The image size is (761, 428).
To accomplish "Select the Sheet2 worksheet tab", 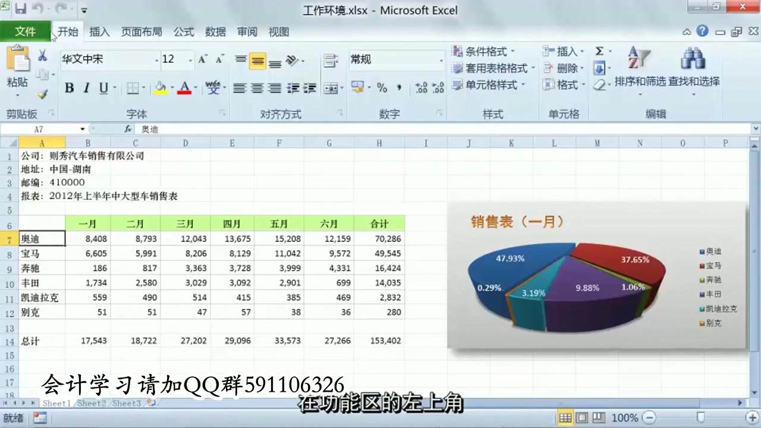I will pos(92,403).
